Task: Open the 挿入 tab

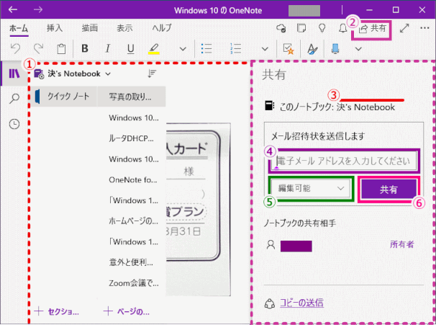Action: tap(55, 28)
